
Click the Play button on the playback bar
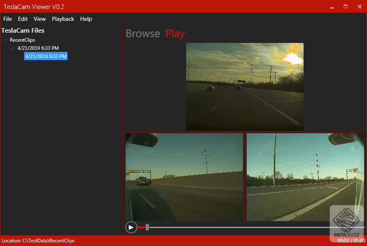[x=131, y=227]
